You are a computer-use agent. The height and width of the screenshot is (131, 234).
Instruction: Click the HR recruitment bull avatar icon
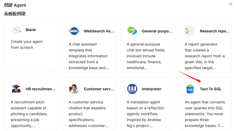point(16,89)
